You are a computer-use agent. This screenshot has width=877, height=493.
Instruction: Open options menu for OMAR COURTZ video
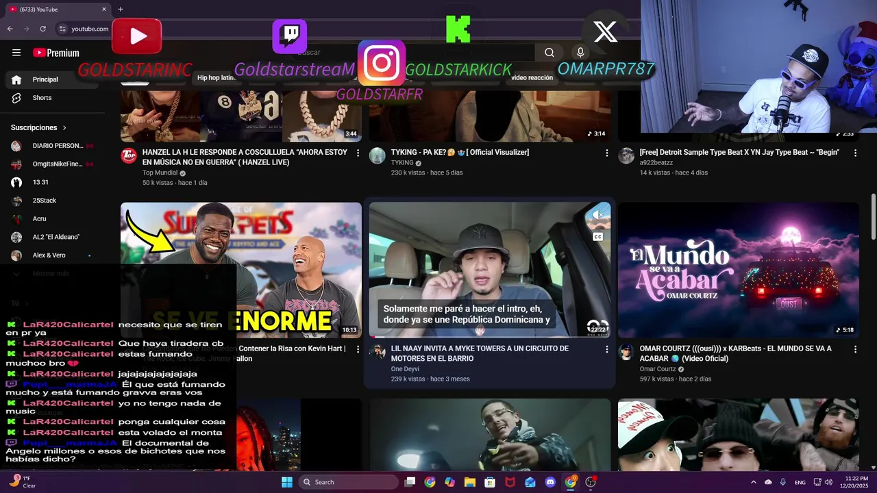click(x=855, y=349)
